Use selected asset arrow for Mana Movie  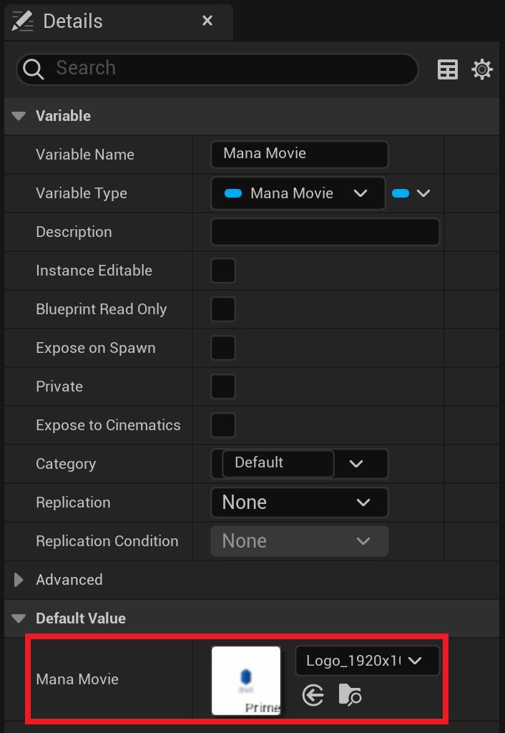coord(313,694)
